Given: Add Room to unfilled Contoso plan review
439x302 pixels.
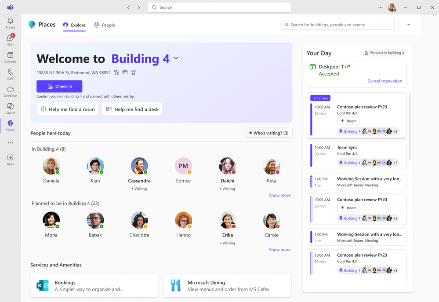Looking at the screenshot, I should 348,208.
